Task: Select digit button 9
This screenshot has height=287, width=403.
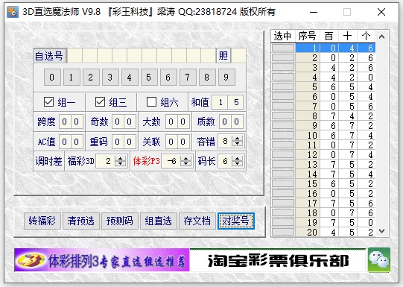Action: tap(226, 77)
